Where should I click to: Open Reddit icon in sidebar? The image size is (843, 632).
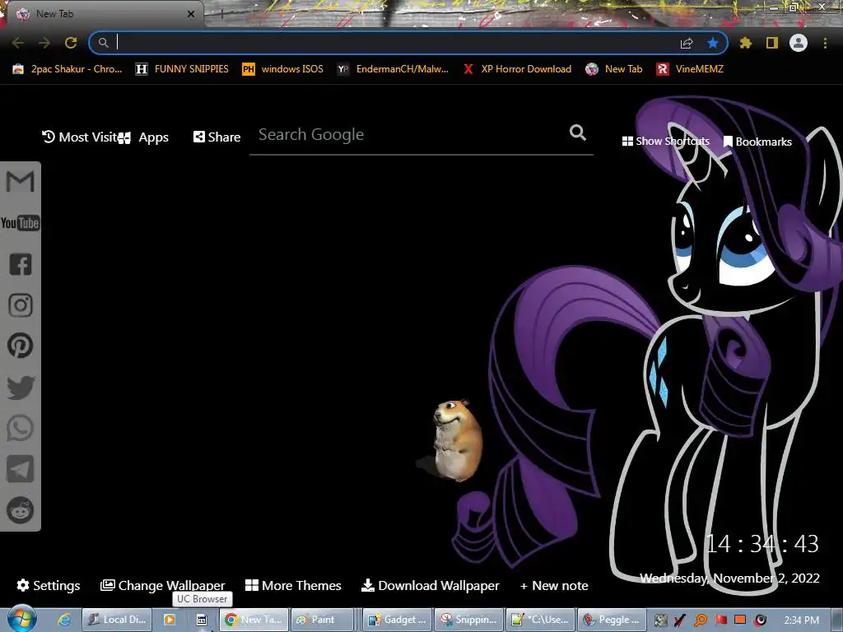pyautogui.click(x=21, y=510)
